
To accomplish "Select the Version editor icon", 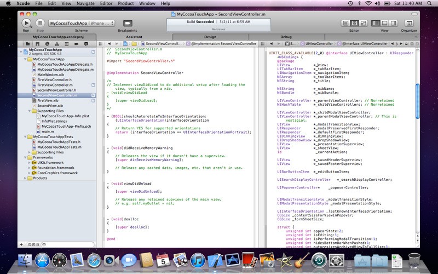I will pyautogui.click(x=363, y=23).
